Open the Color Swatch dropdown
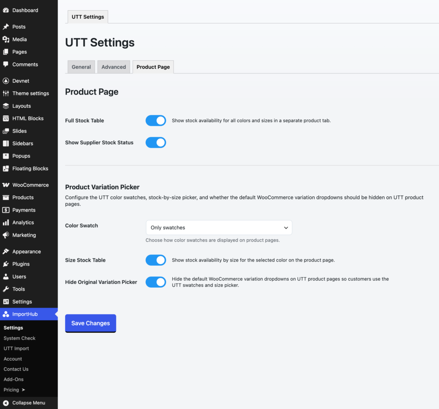Image resolution: width=439 pixels, height=409 pixels. click(219, 228)
